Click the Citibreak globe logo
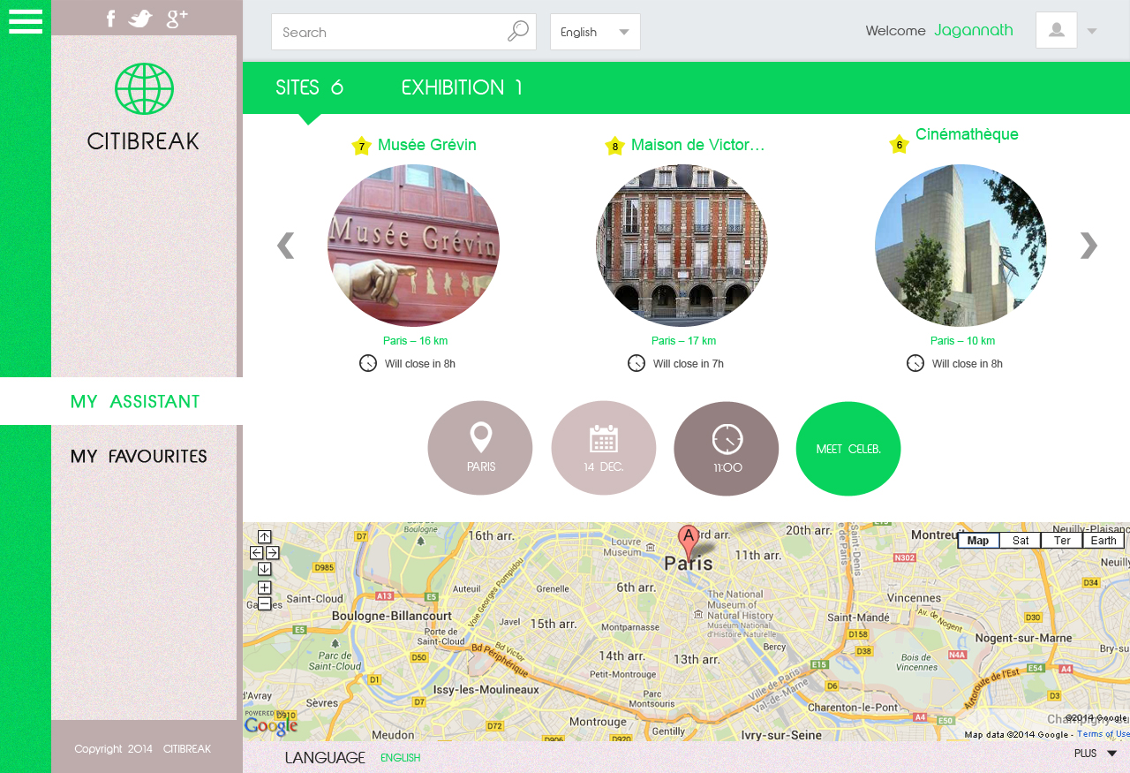The width and height of the screenshot is (1130, 773). (x=144, y=88)
